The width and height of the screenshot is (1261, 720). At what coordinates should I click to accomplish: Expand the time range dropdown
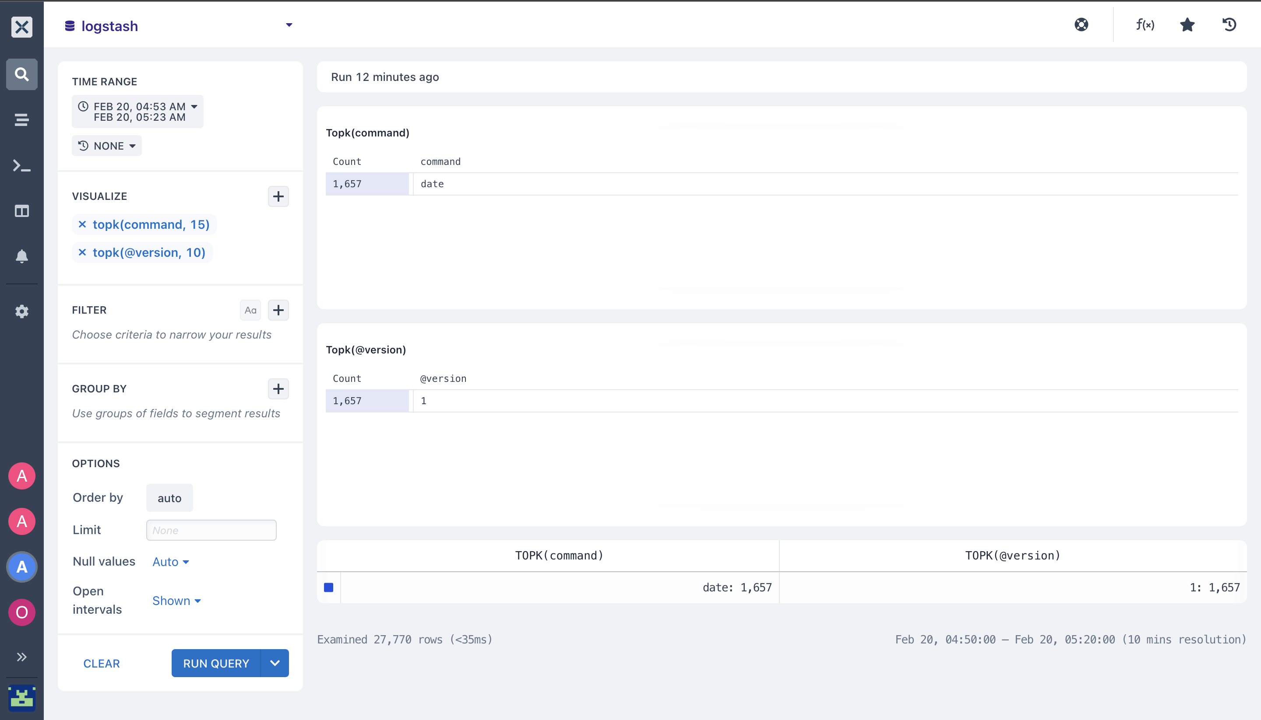[137, 112]
